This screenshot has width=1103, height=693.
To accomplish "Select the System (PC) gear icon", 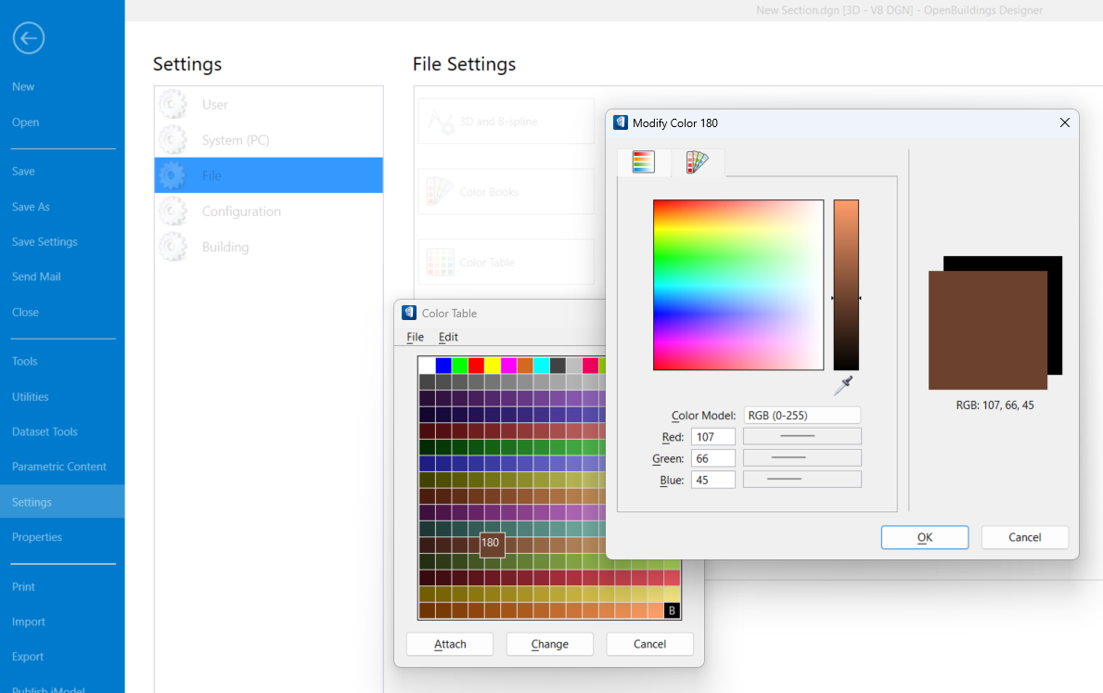I will tap(173, 140).
